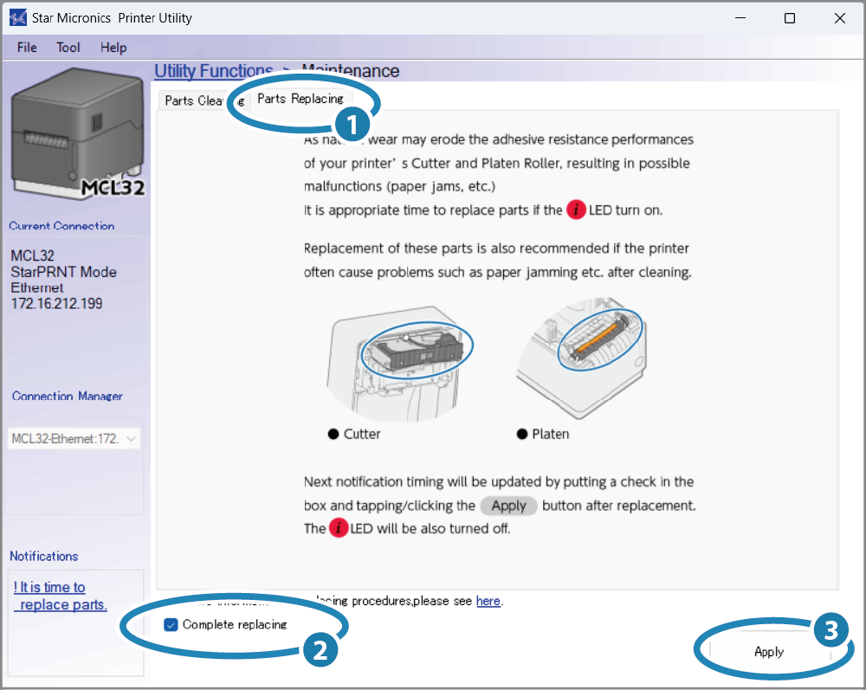866x690 pixels.
Task: Click the 'Cutter' label under the illustration
Action: (362, 434)
